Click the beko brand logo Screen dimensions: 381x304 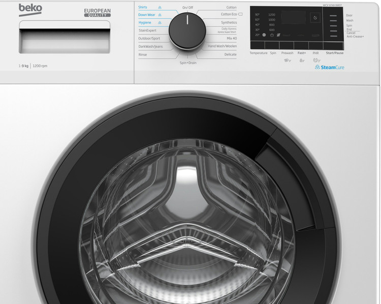pos(30,9)
